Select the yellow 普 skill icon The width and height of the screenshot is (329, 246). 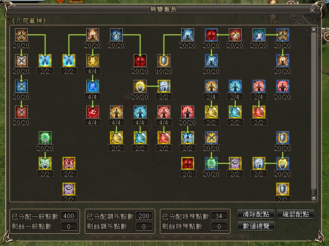click(92, 60)
